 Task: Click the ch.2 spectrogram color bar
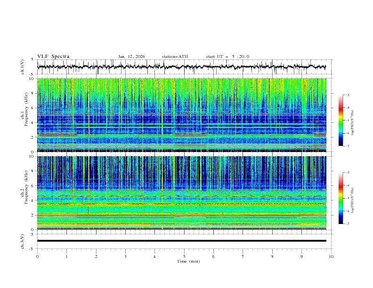coord(341,198)
